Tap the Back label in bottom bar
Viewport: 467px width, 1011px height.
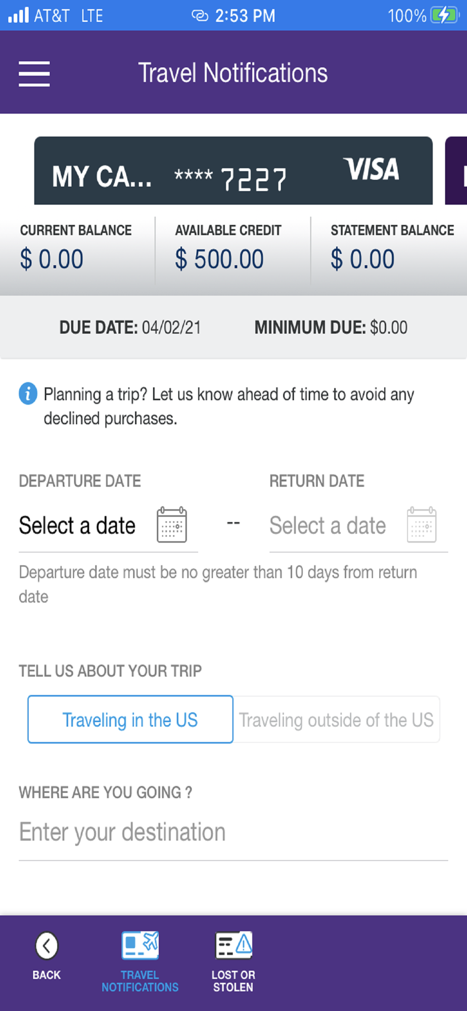pyautogui.click(x=46, y=975)
